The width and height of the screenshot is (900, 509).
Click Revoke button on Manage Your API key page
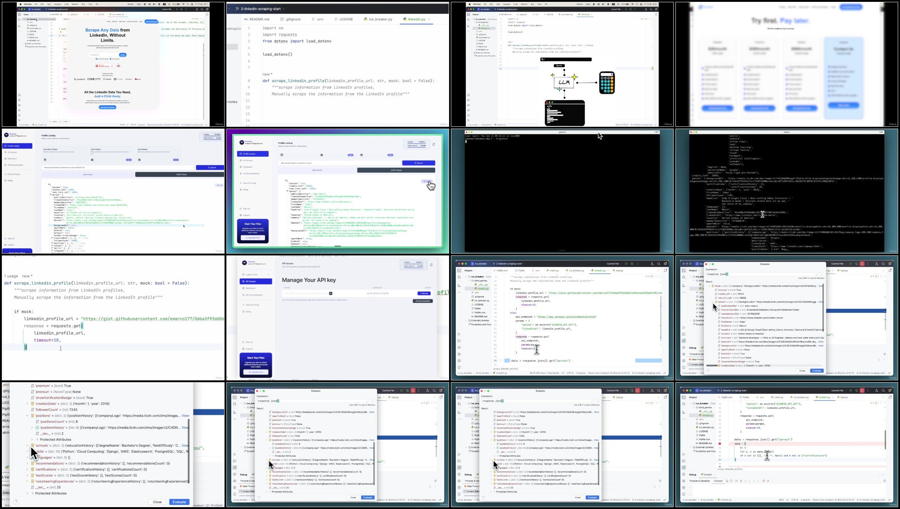423,293
